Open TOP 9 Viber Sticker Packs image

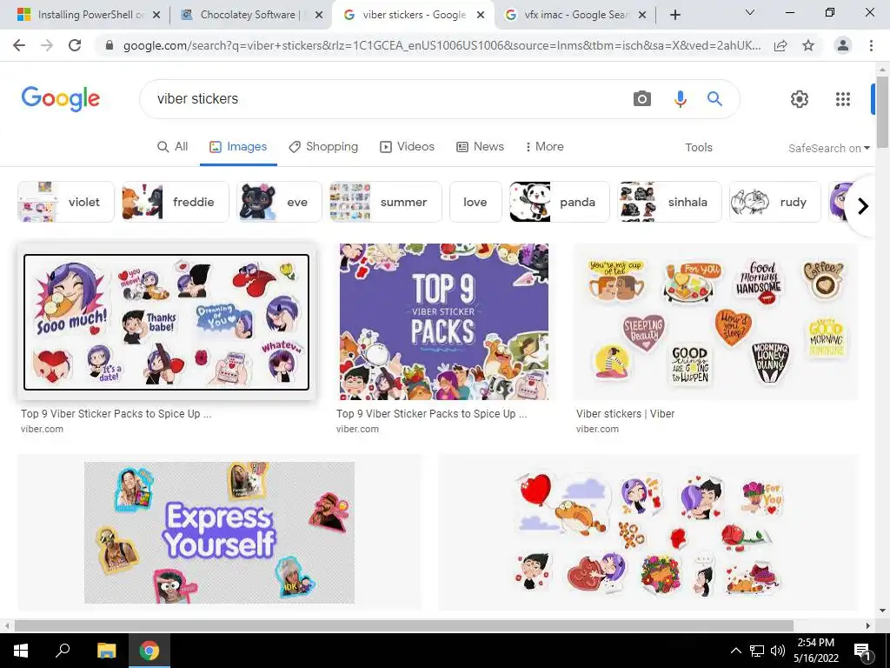pos(444,322)
